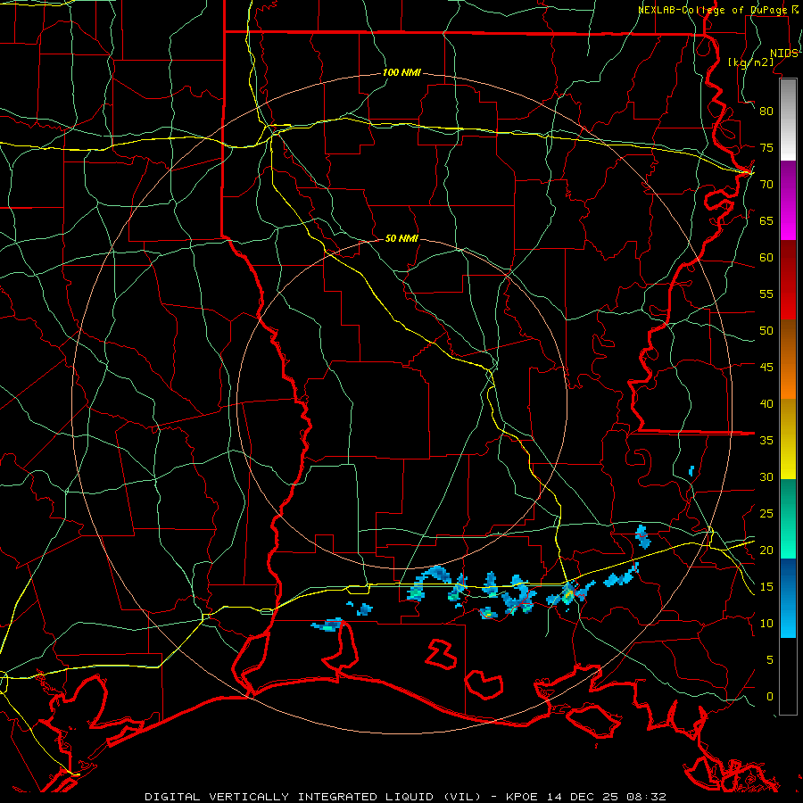803x803 pixels.
Task: Click the 10 scale tick label
Action: click(x=766, y=624)
